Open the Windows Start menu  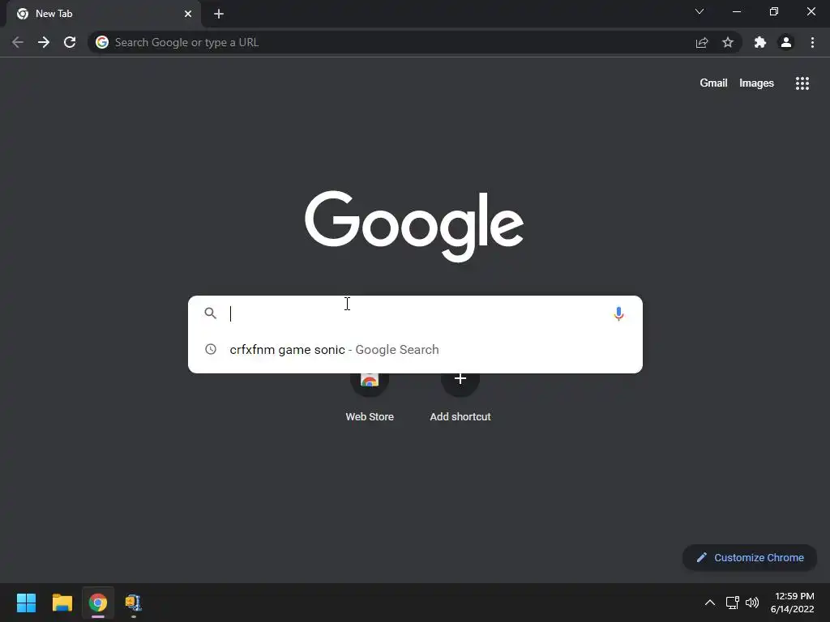[x=26, y=603]
